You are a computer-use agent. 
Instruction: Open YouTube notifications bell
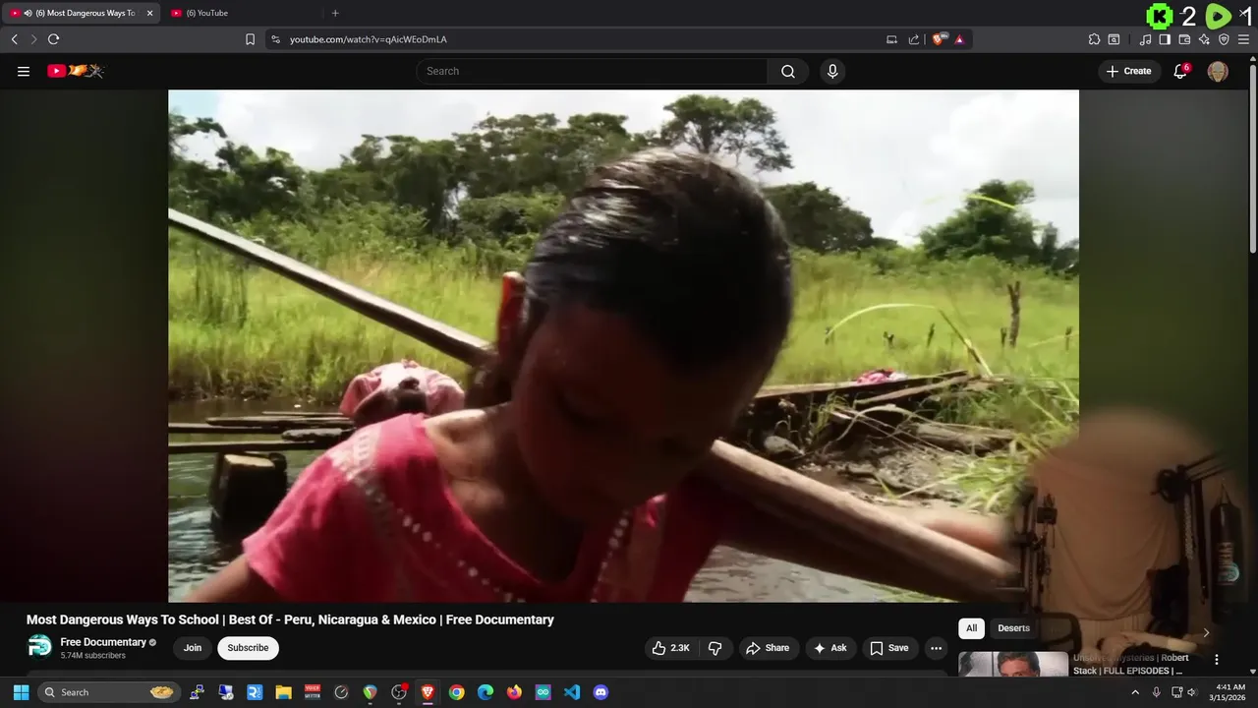(x=1181, y=71)
